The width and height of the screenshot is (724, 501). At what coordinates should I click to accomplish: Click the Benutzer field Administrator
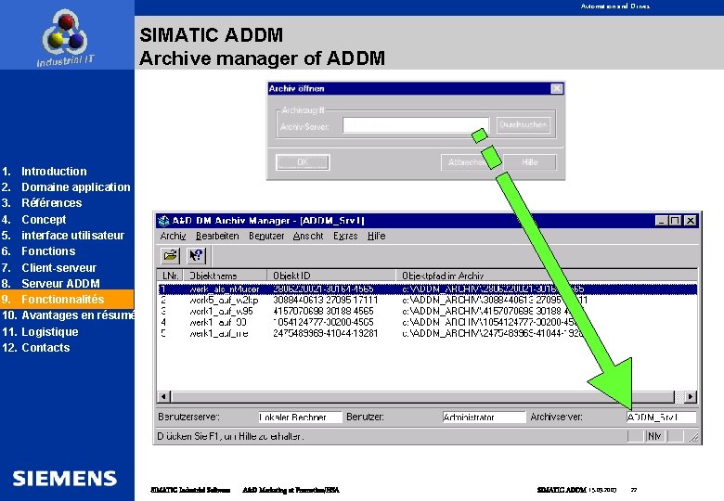coord(484,417)
